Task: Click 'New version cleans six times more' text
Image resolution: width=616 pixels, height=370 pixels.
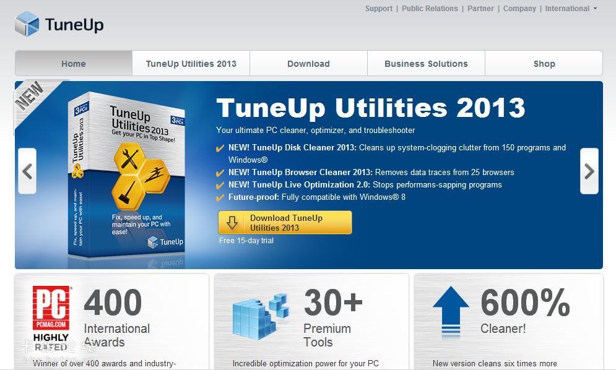Action: [x=495, y=364]
